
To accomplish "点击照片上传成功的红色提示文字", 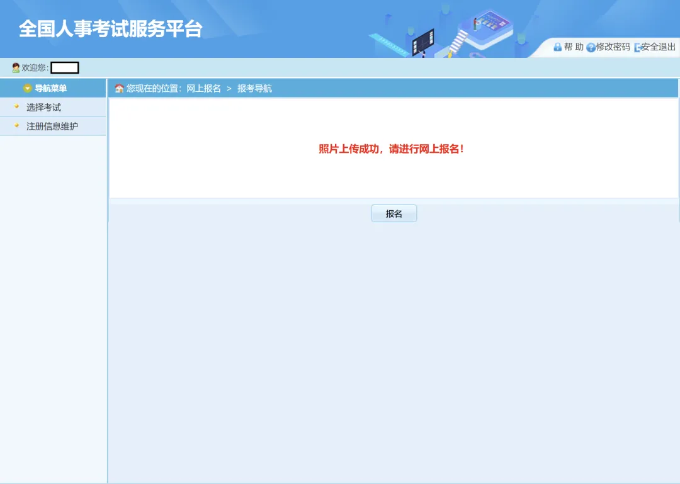I will tap(390, 149).
